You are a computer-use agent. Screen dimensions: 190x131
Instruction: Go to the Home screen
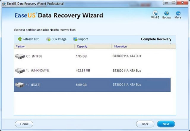tap(24, 124)
